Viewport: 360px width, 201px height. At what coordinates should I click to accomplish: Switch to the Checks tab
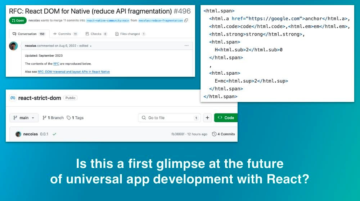point(96,34)
